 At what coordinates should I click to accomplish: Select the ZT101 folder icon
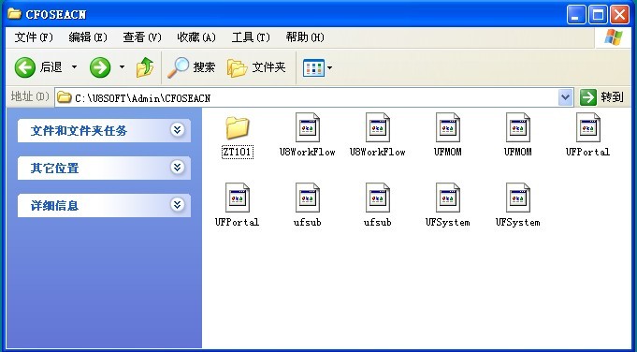238,127
